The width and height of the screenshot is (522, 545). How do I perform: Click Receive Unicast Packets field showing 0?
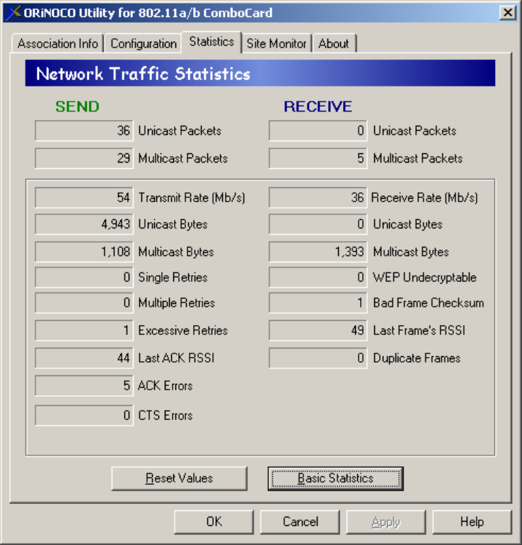(x=318, y=131)
